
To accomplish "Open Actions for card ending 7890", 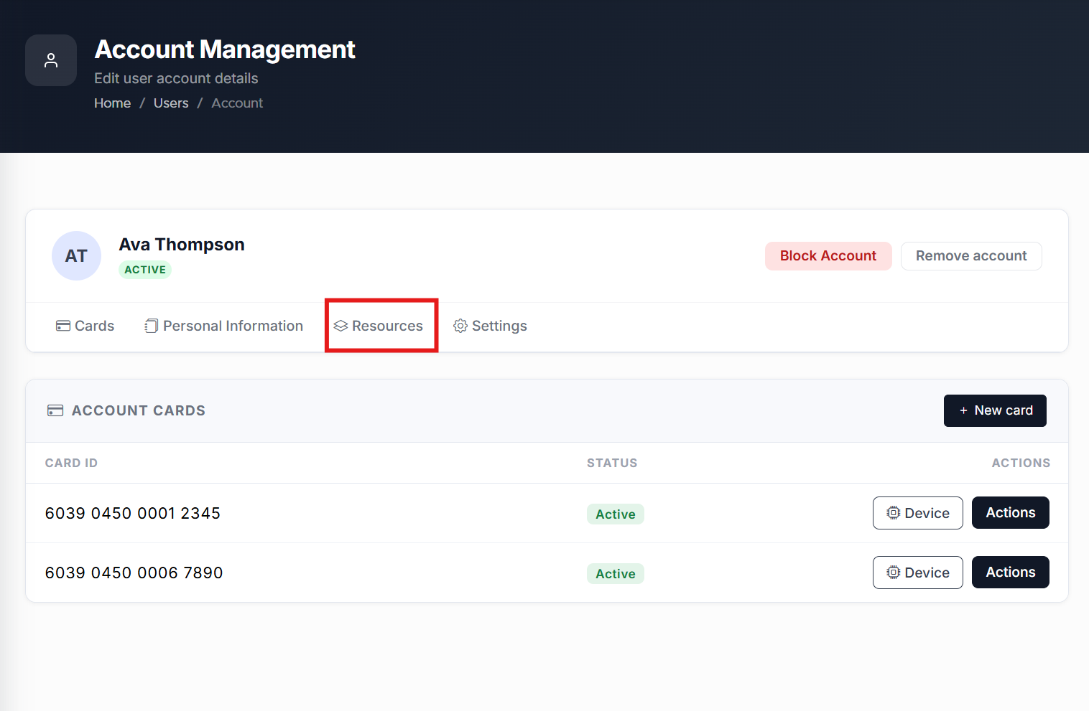I will pos(1011,573).
